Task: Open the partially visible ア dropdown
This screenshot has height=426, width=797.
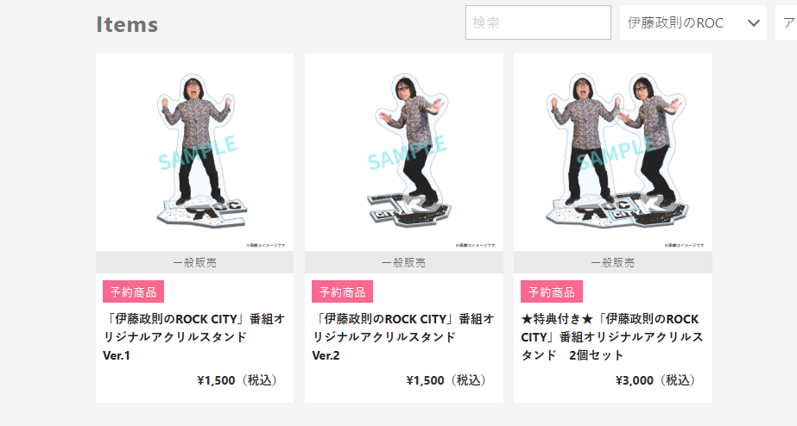Action: coord(787,22)
